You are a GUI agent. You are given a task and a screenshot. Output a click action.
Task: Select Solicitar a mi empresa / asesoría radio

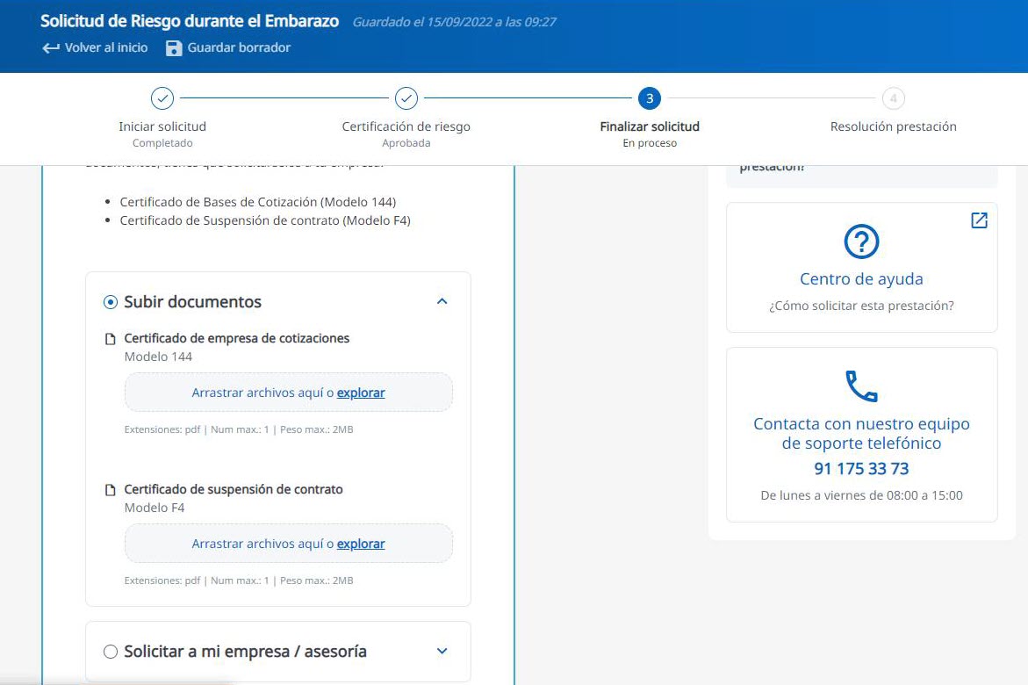pyautogui.click(x=111, y=652)
